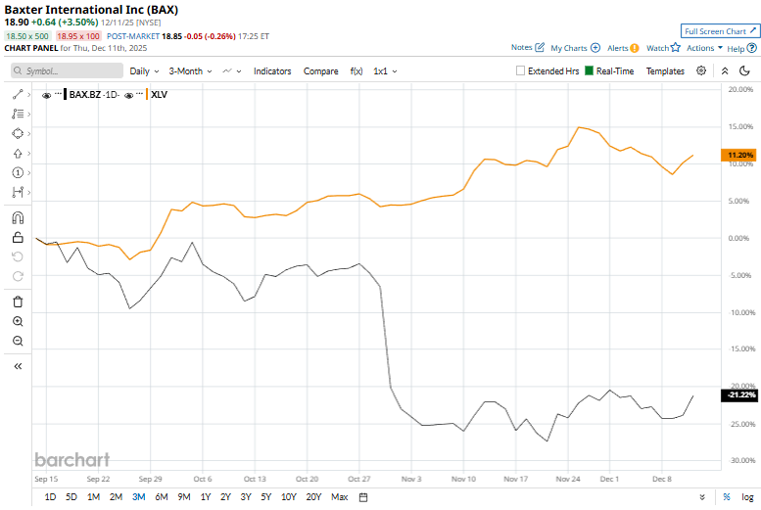The image size is (761, 510).
Task: Click the Symbol search field
Action: (67, 71)
